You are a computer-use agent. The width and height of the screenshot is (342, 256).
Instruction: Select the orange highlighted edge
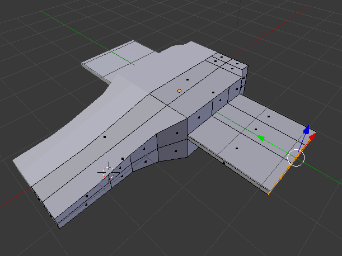coord(292,163)
